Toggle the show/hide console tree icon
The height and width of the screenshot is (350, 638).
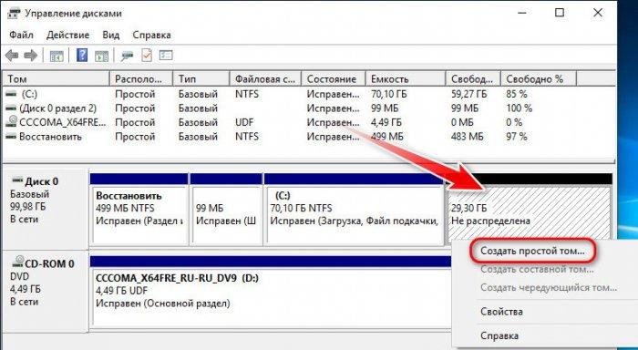(x=57, y=56)
